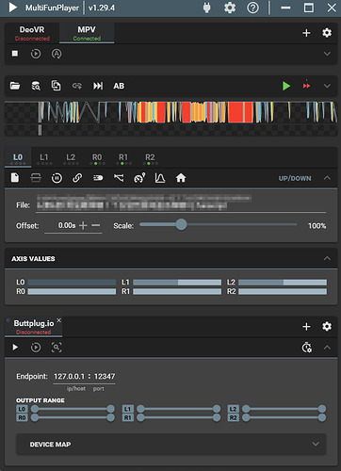Toggle the circled A option for MPV
341x471 pixels.
pos(57,54)
